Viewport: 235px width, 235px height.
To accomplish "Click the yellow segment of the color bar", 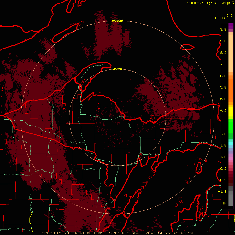I will point(231,112).
